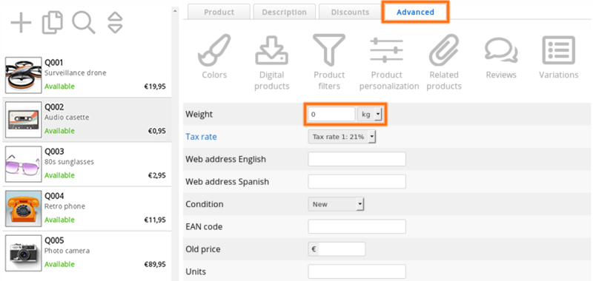Click the €19,95 price
This screenshot has width=593, height=281.
[155, 87]
